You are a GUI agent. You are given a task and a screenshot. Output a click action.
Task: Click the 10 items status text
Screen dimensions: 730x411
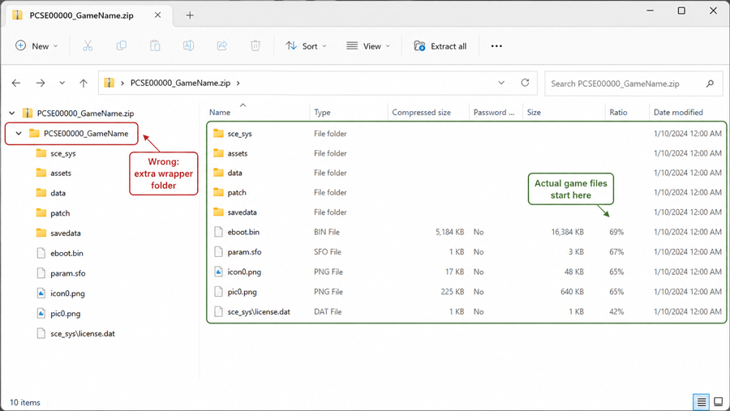coord(25,403)
